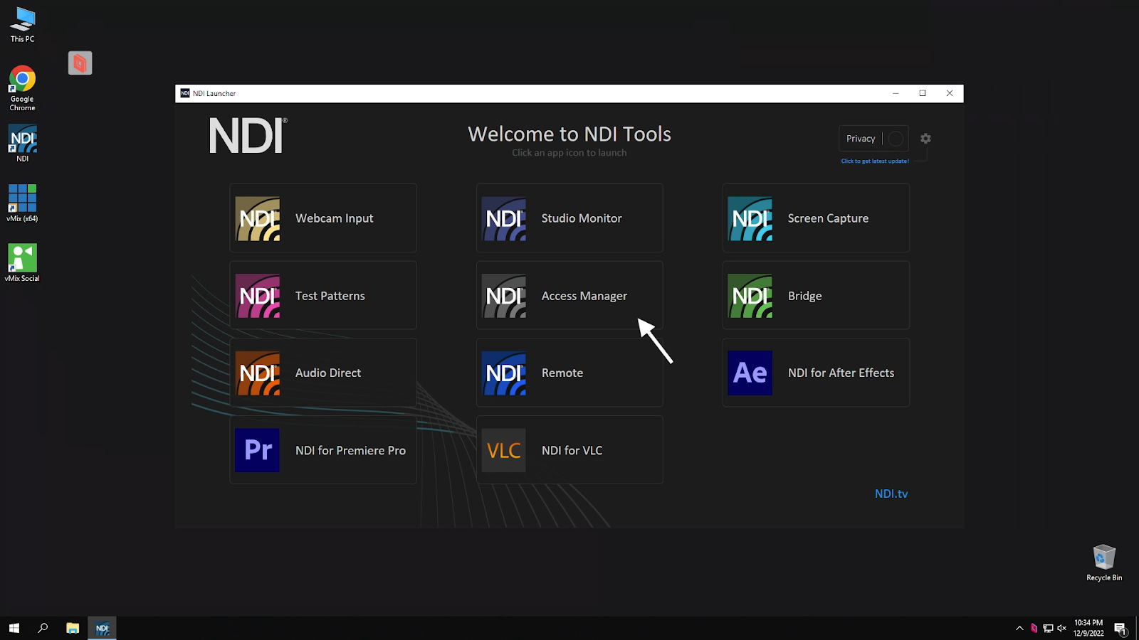1139x640 pixels.
Task: Toggle the Privacy switch
Action: click(896, 139)
